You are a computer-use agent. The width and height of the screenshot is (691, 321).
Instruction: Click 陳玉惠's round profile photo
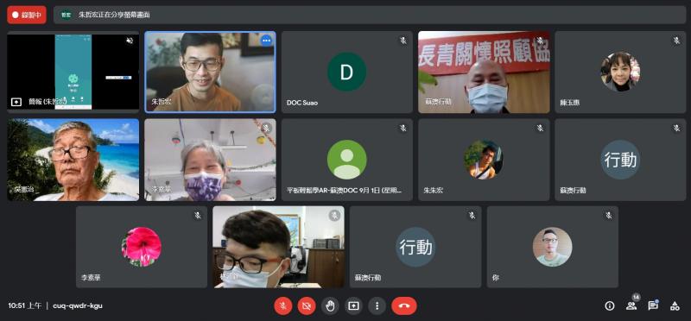[620, 72]
